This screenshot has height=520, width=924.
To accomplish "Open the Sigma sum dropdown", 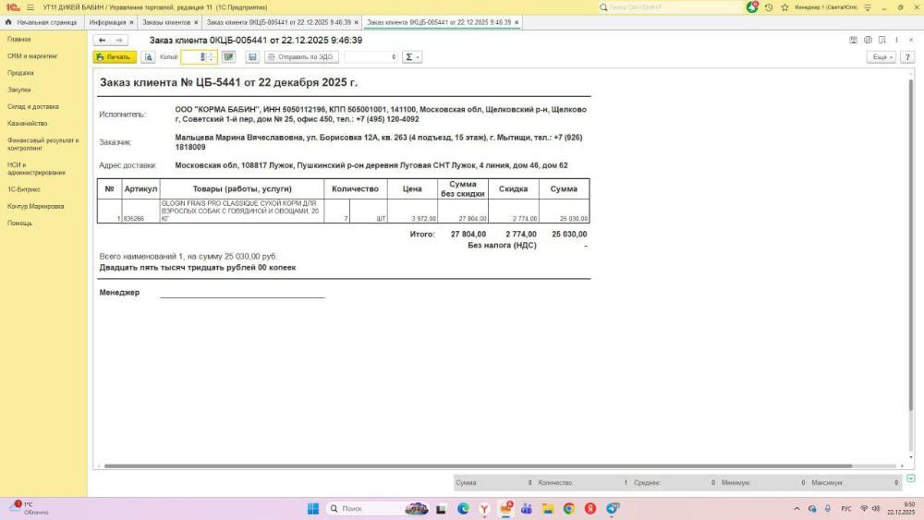I will coord(412,57).
